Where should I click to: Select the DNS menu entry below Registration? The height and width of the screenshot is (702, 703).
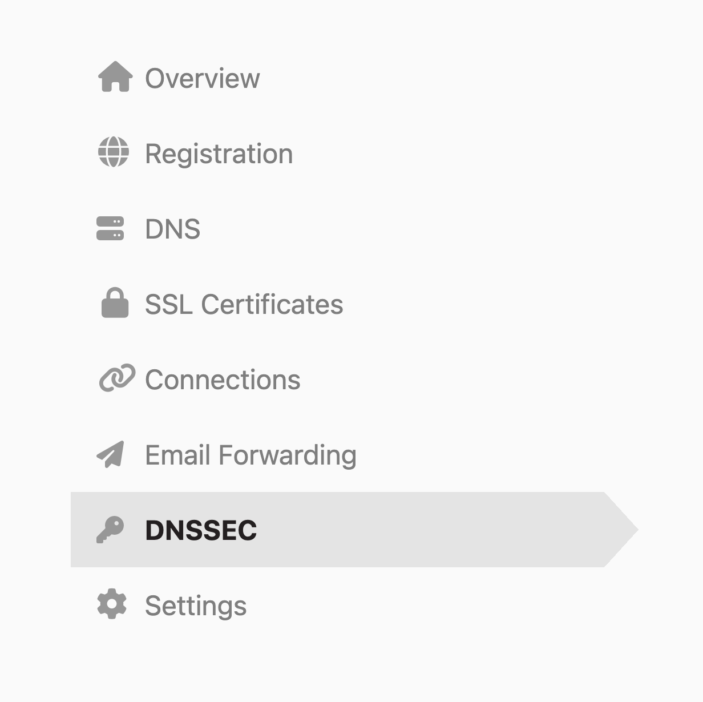[172, 229]
